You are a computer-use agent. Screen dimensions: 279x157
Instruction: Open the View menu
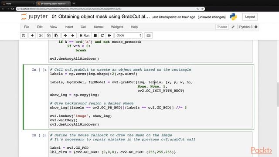54,27
